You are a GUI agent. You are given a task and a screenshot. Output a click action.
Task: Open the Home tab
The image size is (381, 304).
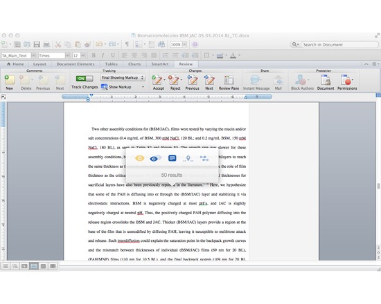[x=15, y=64]
